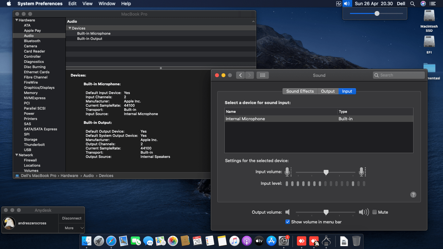Click the Anydesk eagle avatar thumbnail
443x249 pixels.
tap(9, 223)
